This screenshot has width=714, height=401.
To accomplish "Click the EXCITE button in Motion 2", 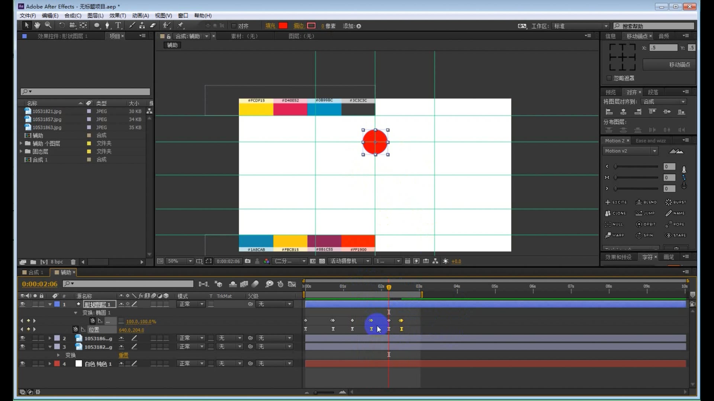I will [x=616, y=202].
